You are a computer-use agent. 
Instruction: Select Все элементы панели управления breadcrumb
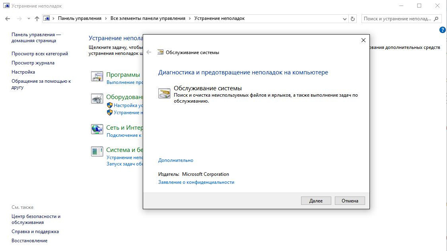(148, 18)
